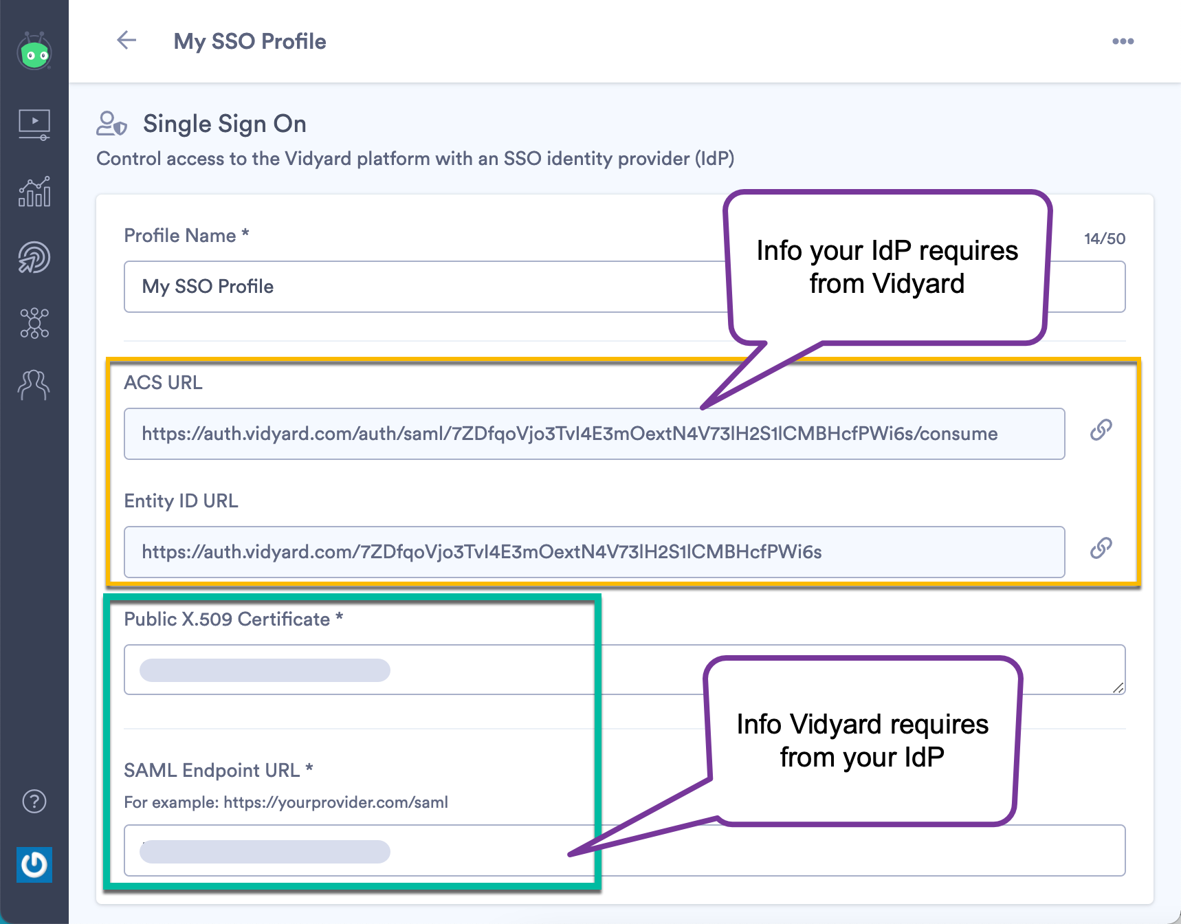Navigate back with the left arrow
This screenshot has width=1181, height=924.
coord(126,41)
